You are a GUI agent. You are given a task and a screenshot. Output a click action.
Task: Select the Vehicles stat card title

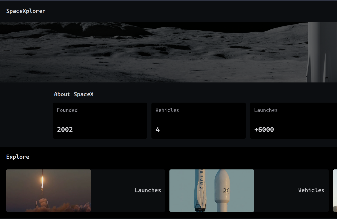[x=167, y=110]
